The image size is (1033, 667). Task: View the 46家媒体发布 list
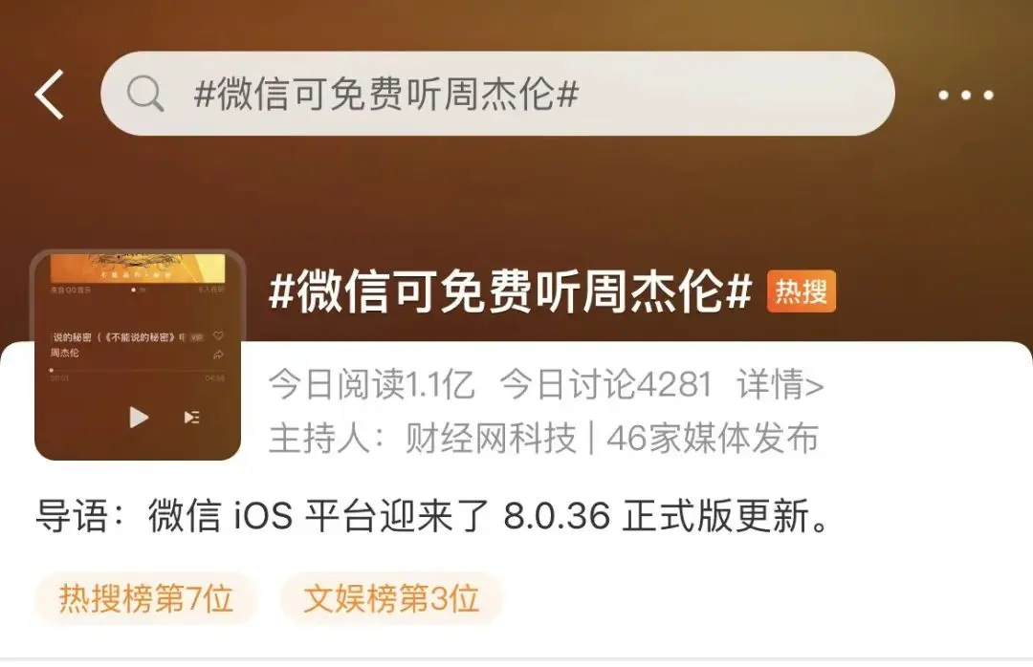(x=713, y=438)
